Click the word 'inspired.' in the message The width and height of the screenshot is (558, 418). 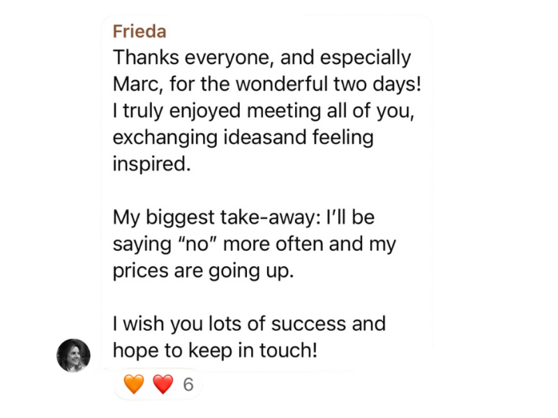(x=151, y=164)
